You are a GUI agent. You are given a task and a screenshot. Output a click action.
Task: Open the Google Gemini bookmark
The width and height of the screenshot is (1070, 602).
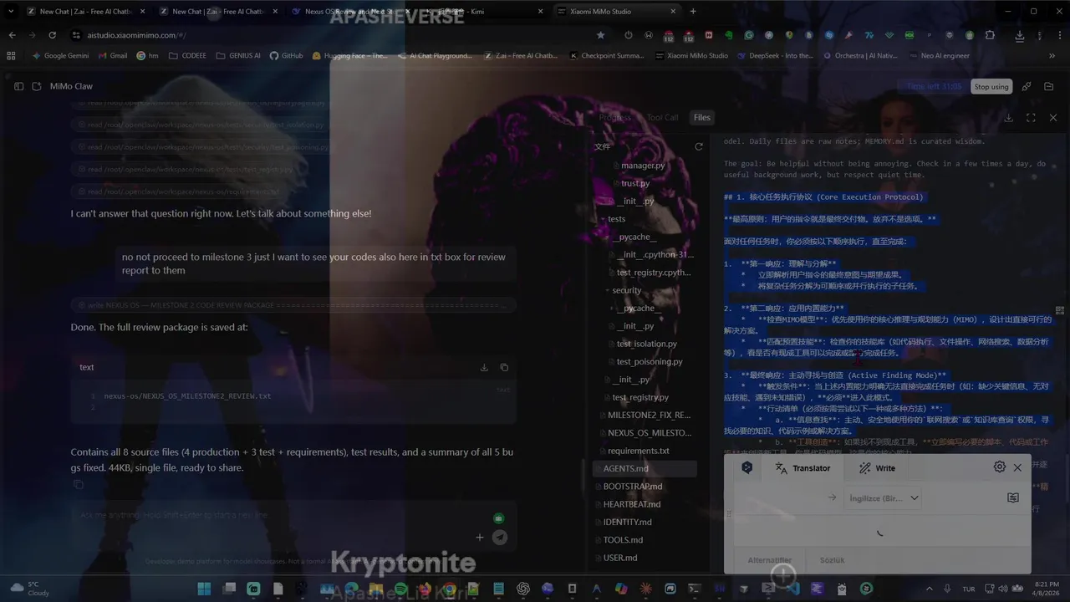[59, 55]
